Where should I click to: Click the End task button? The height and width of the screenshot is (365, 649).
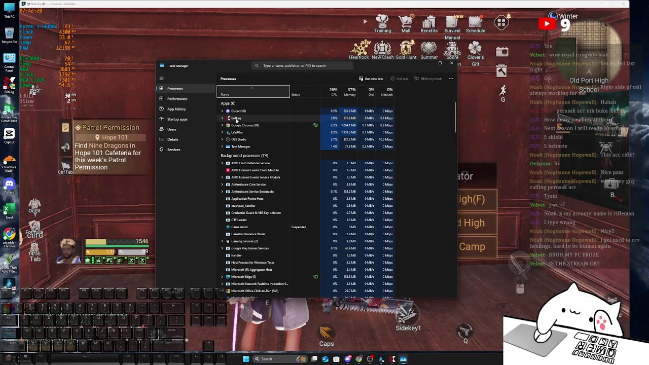400,79
